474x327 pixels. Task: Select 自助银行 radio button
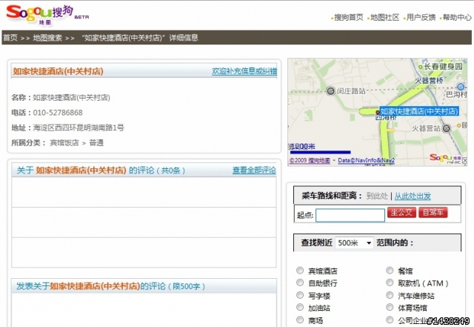click(300, 283)
